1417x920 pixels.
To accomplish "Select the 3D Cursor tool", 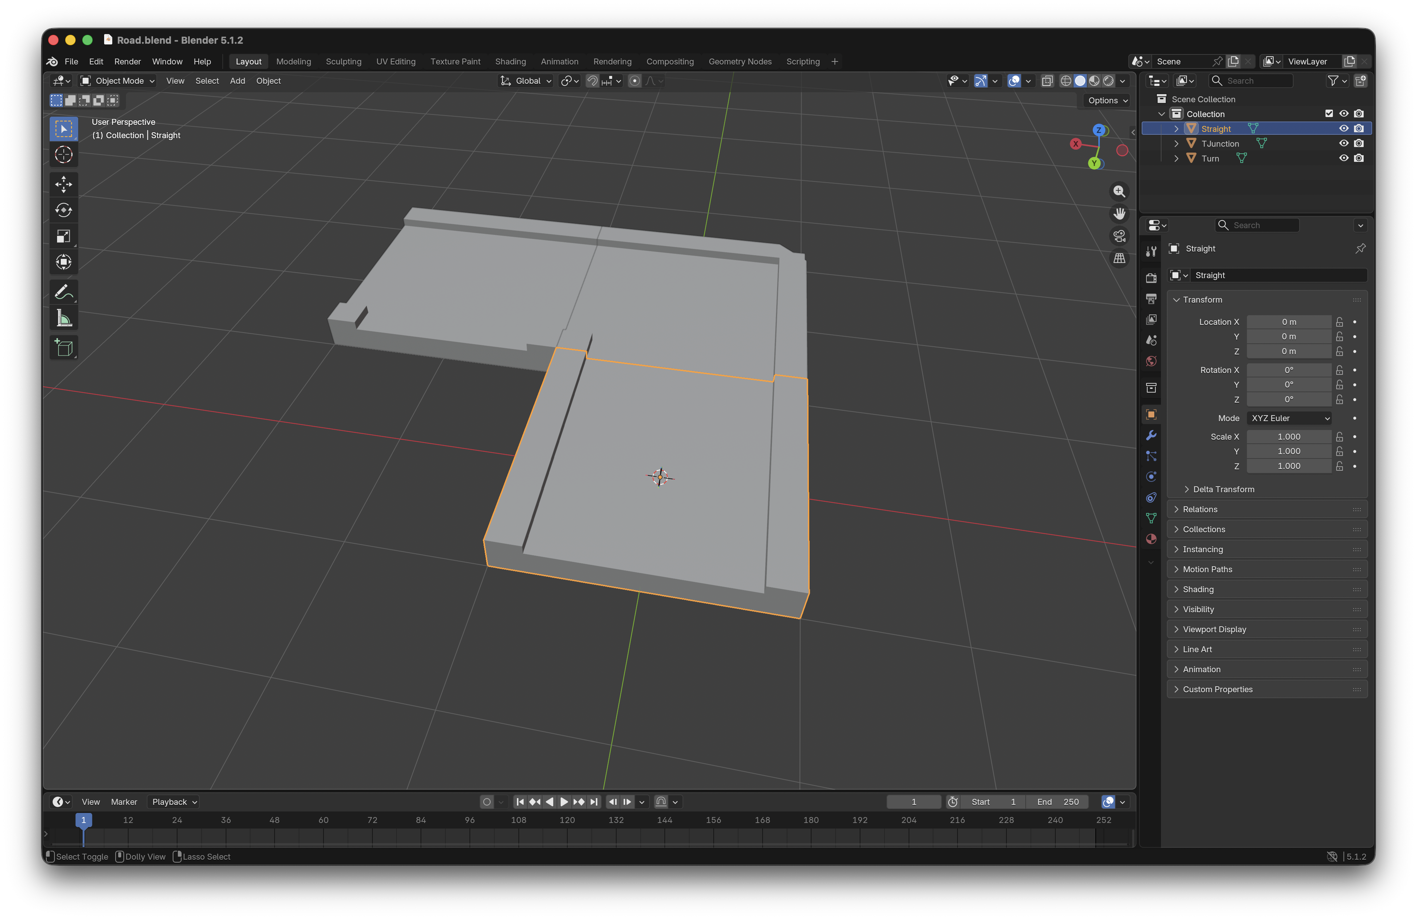I will tap(64, 155).
